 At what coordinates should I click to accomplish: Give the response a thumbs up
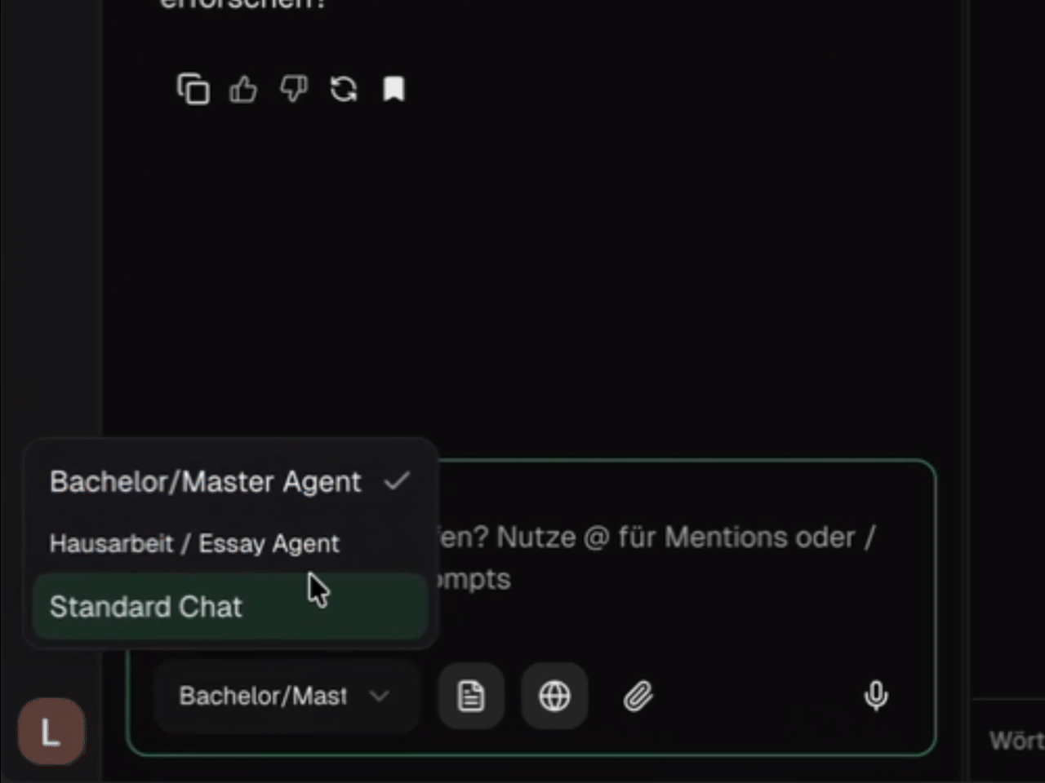tap(243, 89)
